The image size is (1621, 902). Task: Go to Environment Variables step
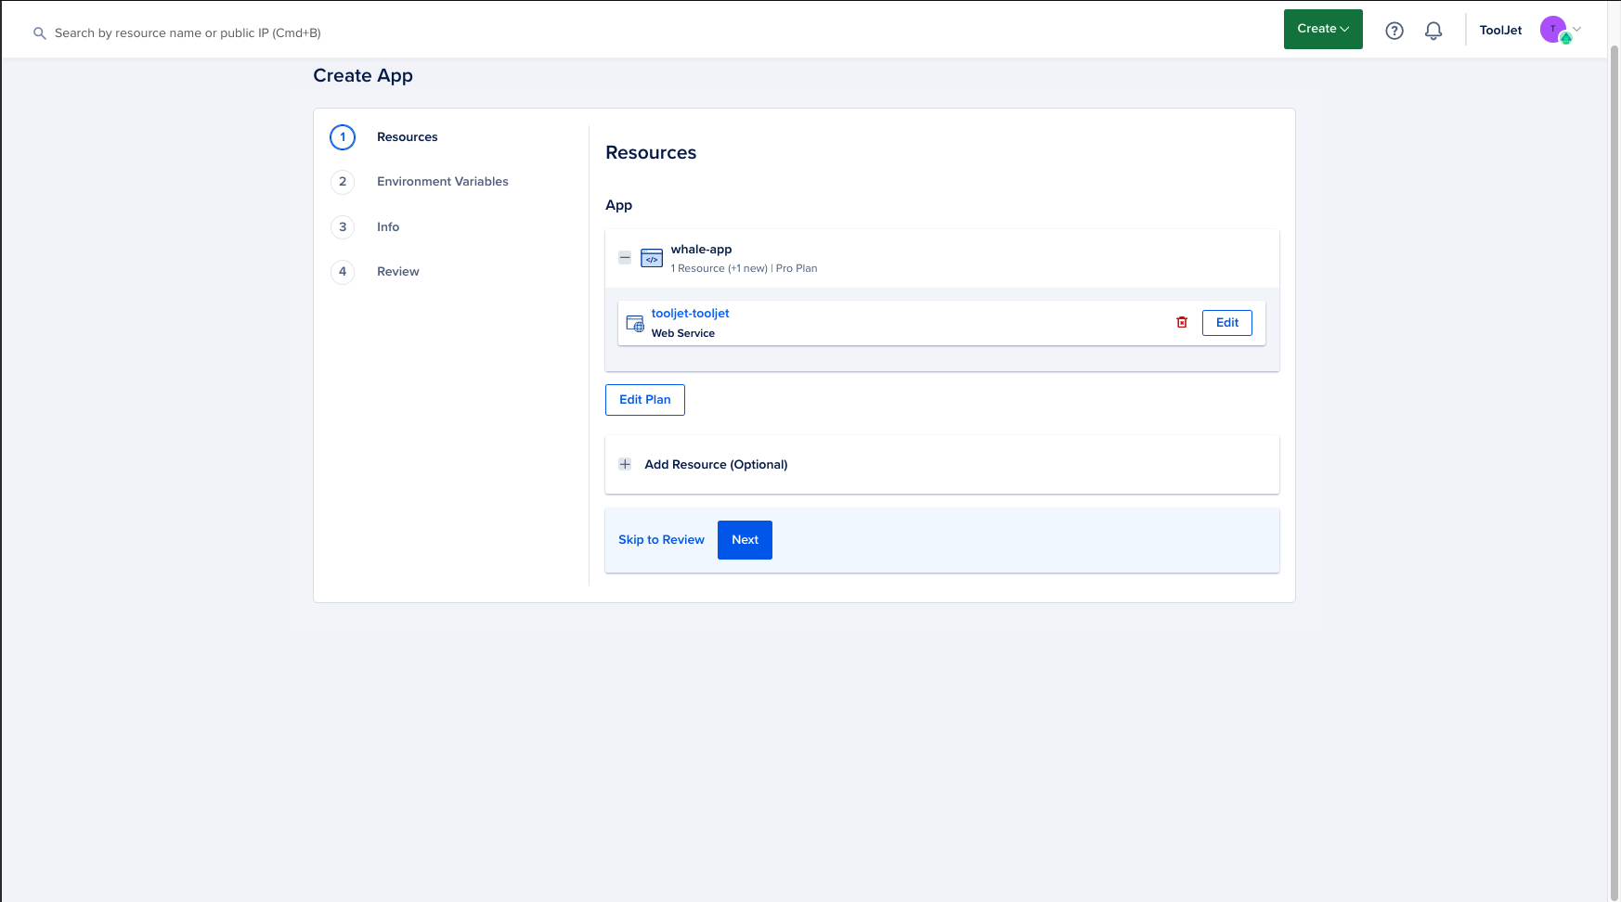(x=442, y=182)
